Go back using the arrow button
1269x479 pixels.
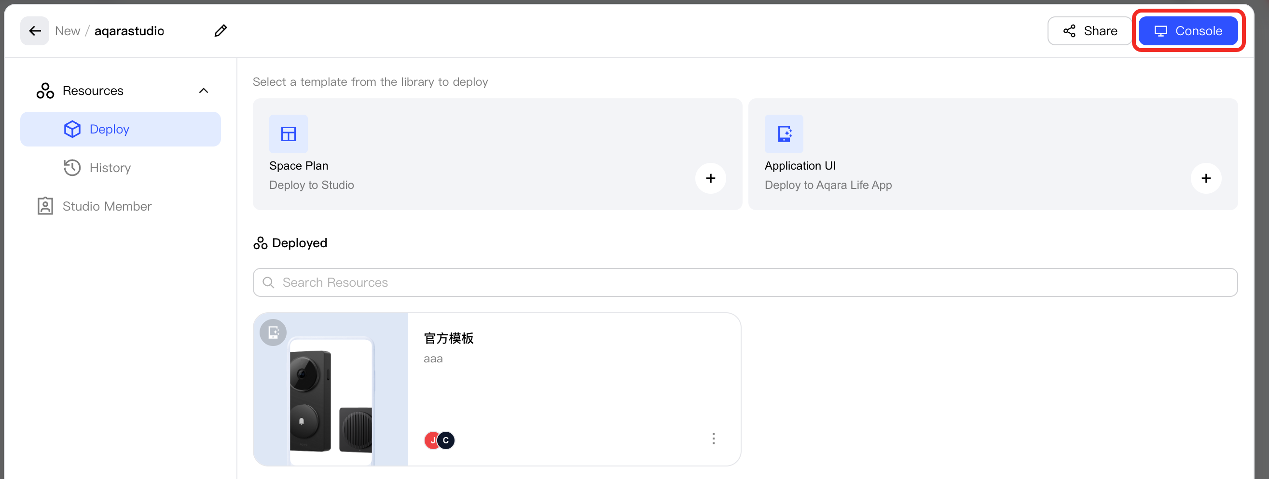click(34, 31)
